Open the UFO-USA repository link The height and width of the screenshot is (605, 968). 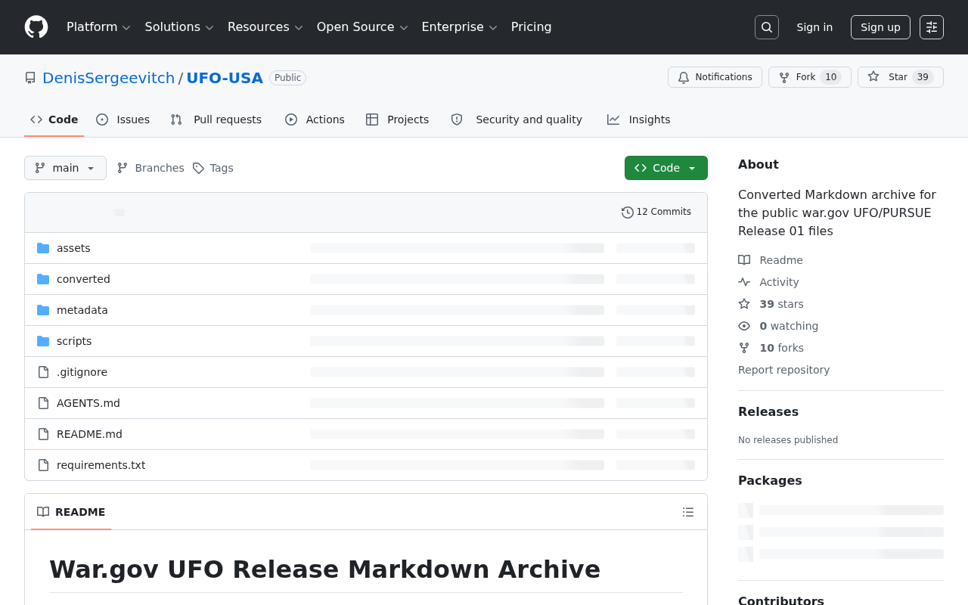click(225, 78)
